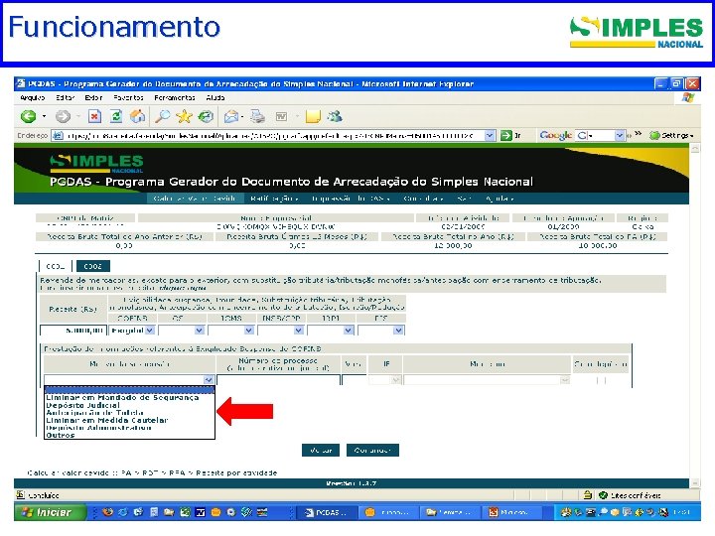Viewport: 715px width, 536px height.
Task: Open Google toolbar Settings dropdown
Action: 671,136
